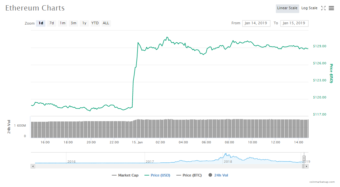The height and width of the screenshot is (187, 340).
Task: Select the 1d zoom range
Action: [x=41, y=23]
